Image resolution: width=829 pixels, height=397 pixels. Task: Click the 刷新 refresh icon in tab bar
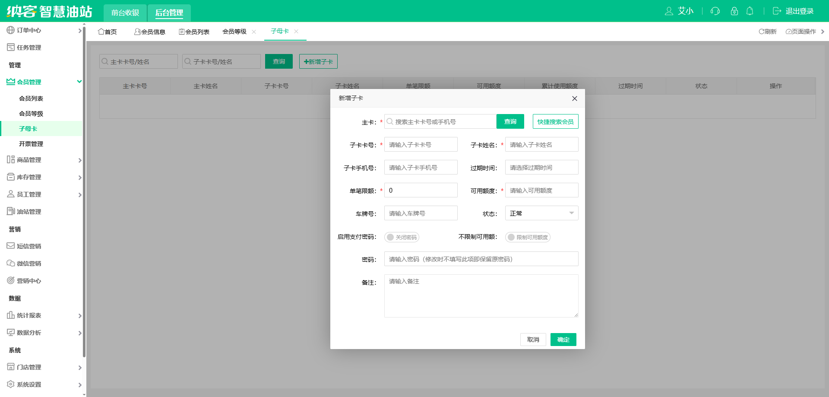(x=762, y=32)
